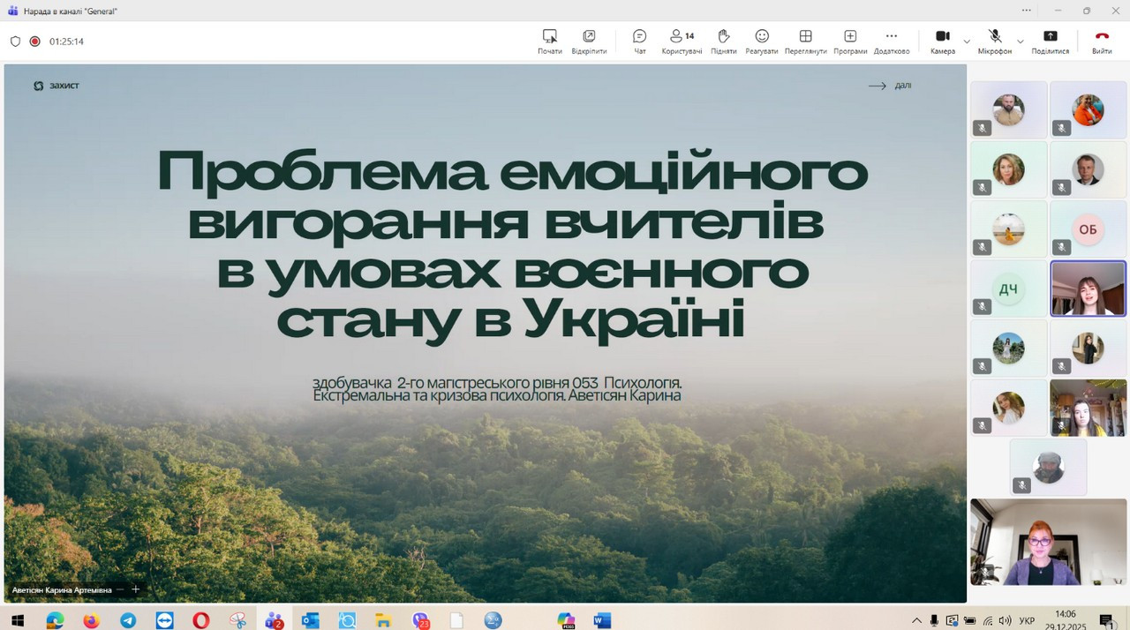Open the Переглянути view layout menu
This screenshot has height=630, width=1130.
click(805, 41)
